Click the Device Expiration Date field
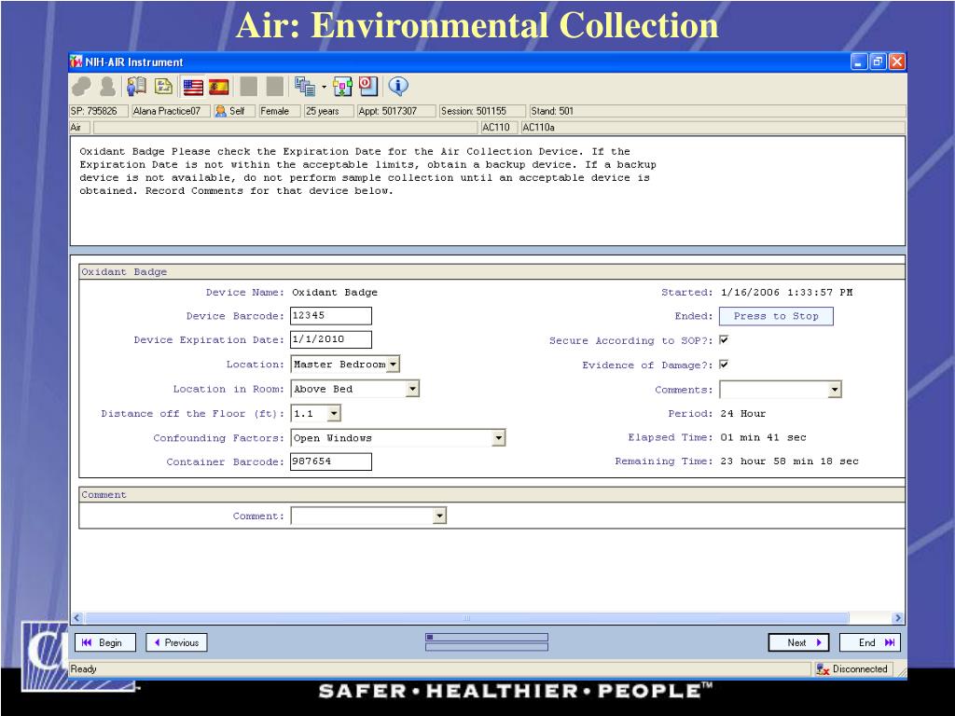Image resolution: width=955 pixels, height=716 pixels. pyautogui.click(x=331, y=339)
